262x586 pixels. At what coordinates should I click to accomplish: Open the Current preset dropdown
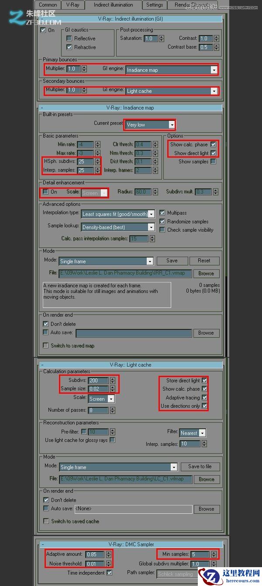point(150,125)
